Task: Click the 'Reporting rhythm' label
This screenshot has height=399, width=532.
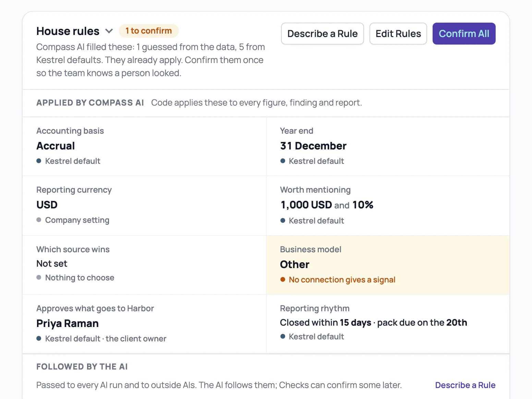Action: click(x=315, y=309)
